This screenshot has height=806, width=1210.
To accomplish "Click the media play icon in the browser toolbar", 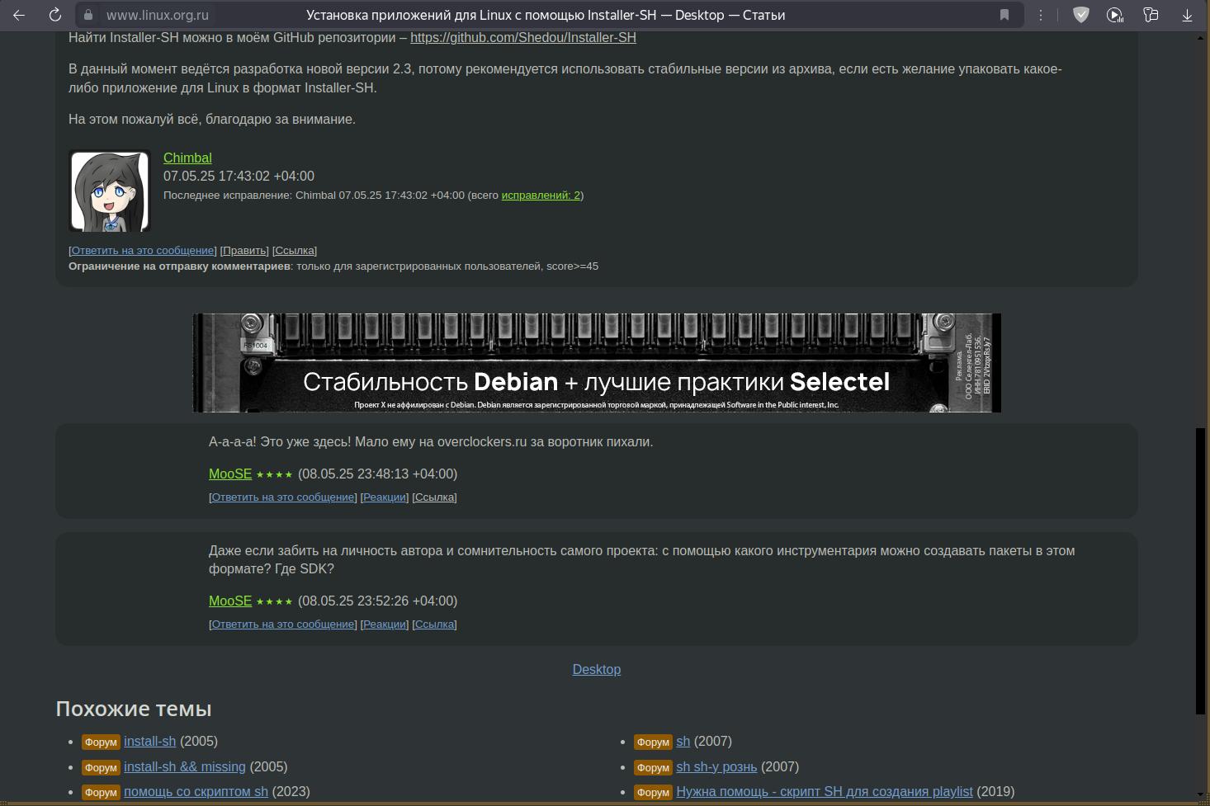I will 1115,15.
